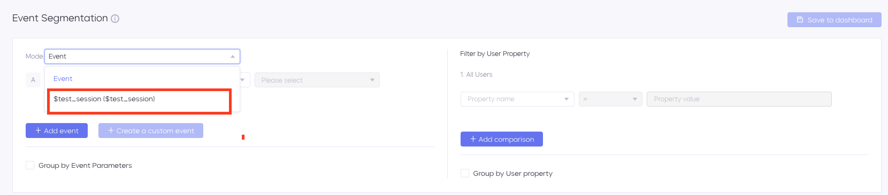The height and width of the screenshot is (195, 888).
Task: Collapse the Mode dropdown arrow
Action: pyautogui.click(x=233, y=56)
